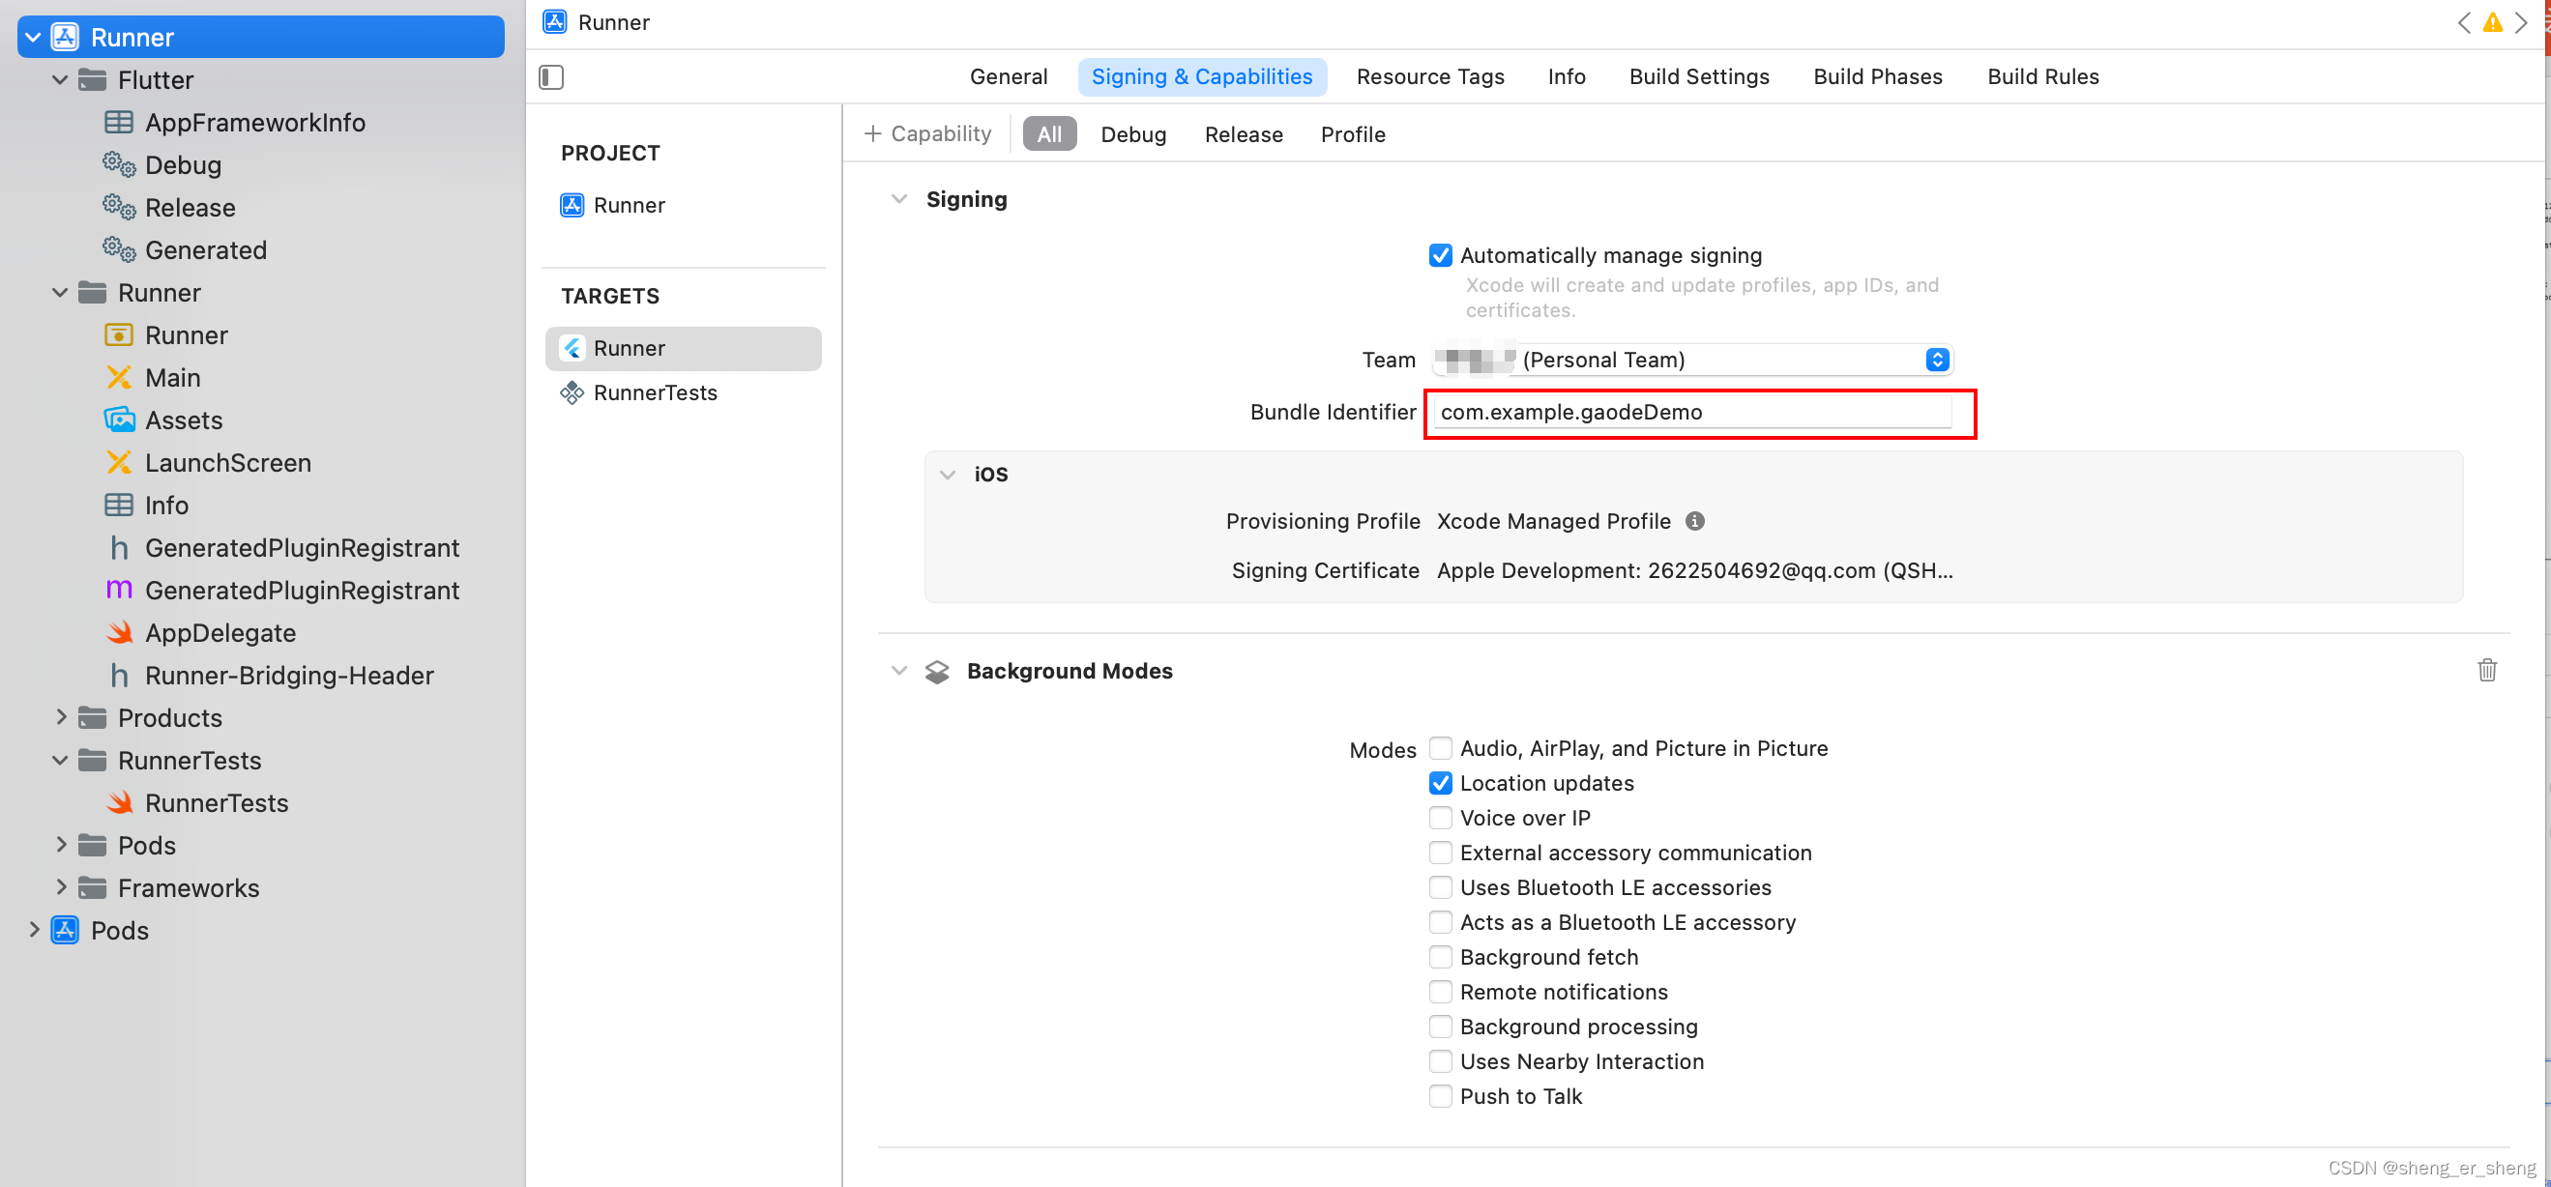2551x1187 pixels.
Task: Collapse the Flutter folder
Action: pos(60,79)
